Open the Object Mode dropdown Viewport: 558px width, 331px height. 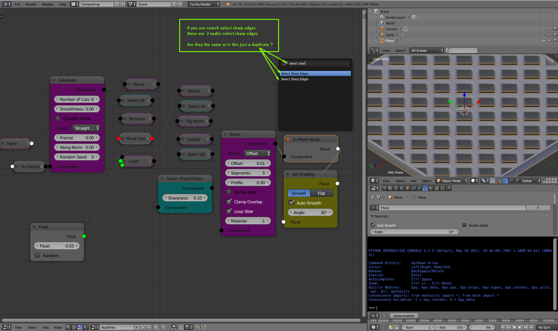click(452, 181)
